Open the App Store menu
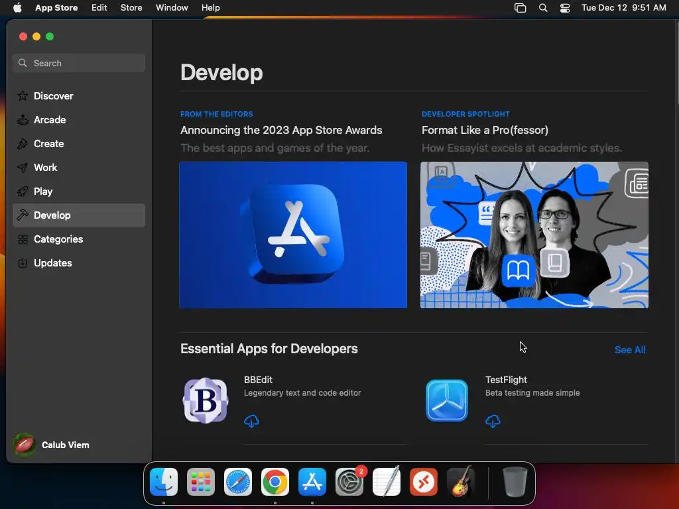The image size is (679, 509). pos(56,8)
